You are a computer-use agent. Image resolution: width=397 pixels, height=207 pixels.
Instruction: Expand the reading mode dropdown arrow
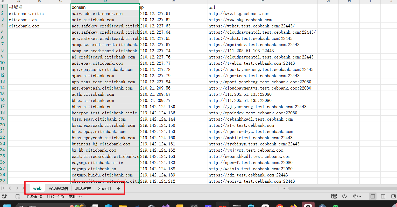(x=360, y=197)
